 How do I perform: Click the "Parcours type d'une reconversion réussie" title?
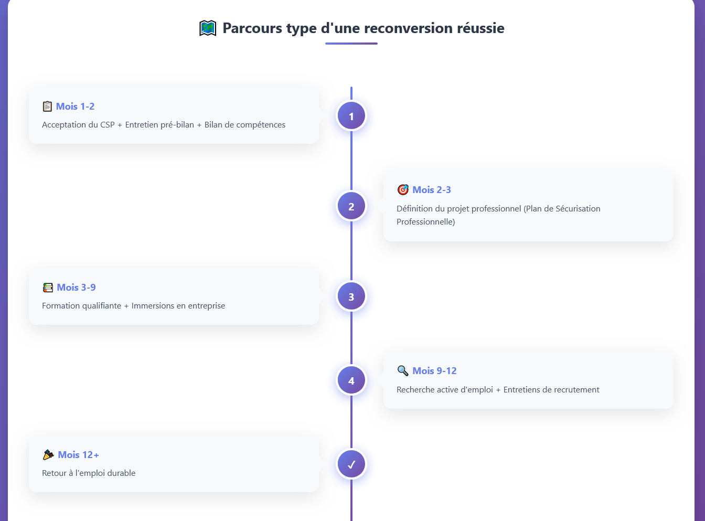tap(364, 28)
